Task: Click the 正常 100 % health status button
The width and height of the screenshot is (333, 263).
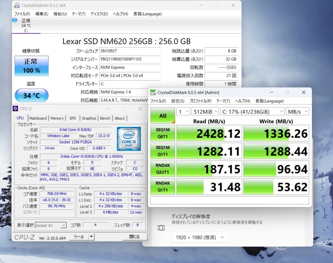Action: (x=32, y=66)
